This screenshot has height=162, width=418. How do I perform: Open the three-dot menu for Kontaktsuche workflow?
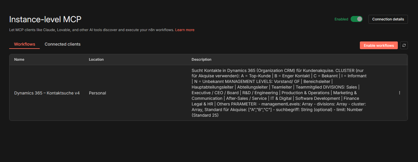(399, 93)
